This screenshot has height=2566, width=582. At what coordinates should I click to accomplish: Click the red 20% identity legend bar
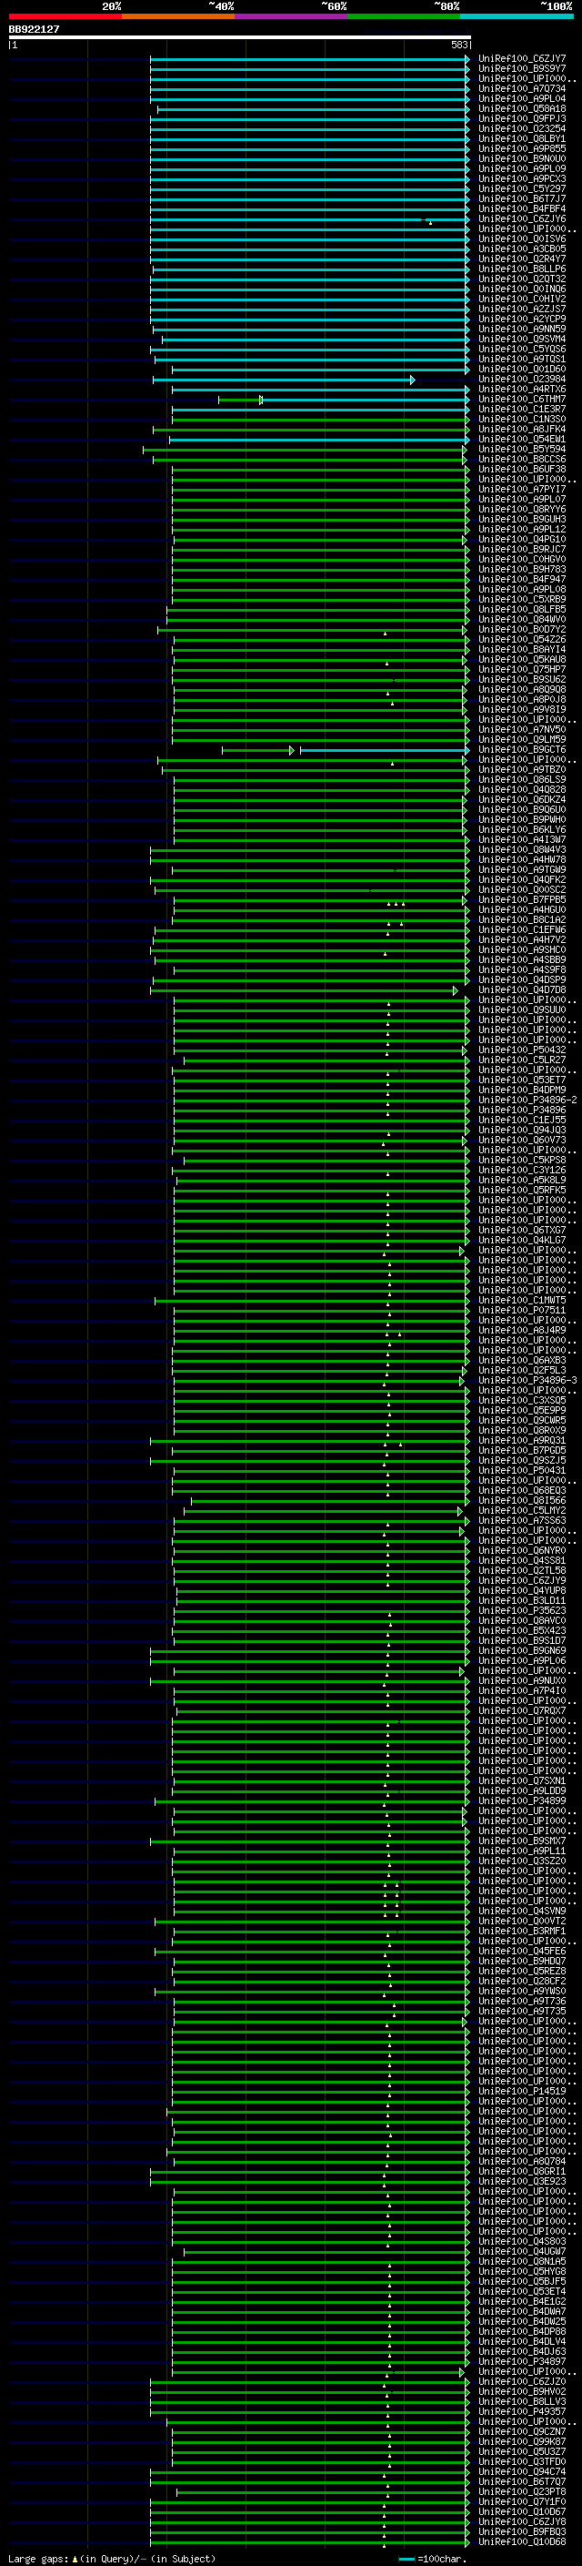coord(65,16)
